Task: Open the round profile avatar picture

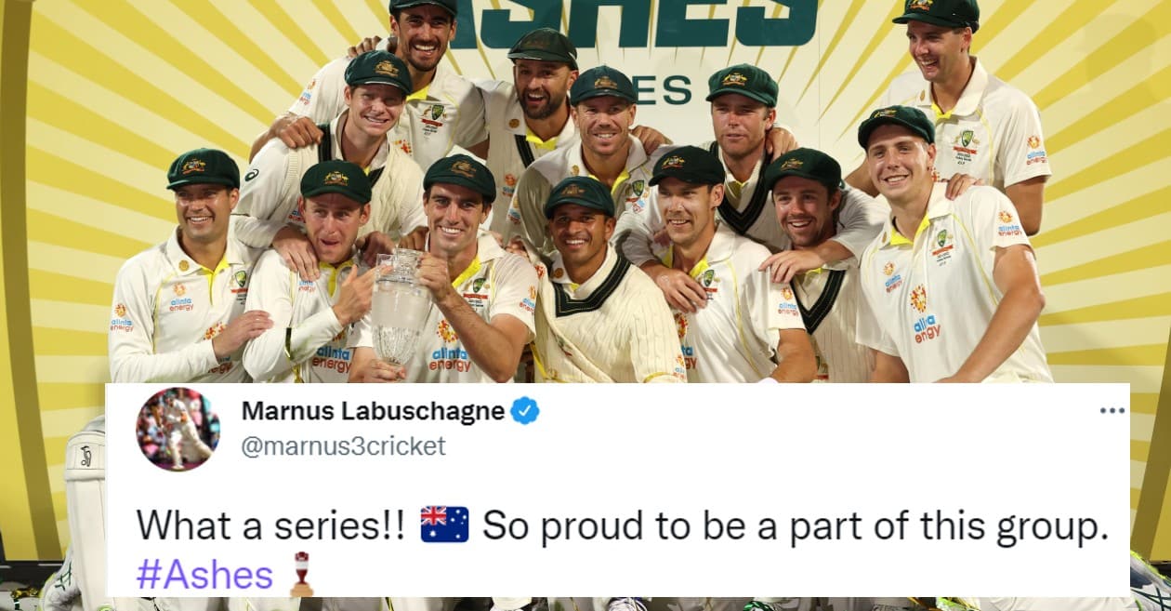Action: [178, 430]
